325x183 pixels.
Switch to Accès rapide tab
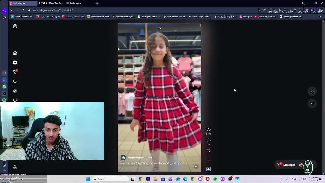click(74, 3)
